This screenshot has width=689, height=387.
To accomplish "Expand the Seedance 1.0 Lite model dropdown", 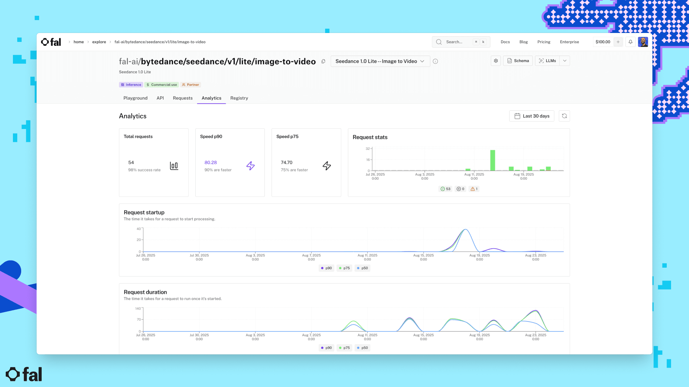I will pyautogui.click(x=380, y=61).
